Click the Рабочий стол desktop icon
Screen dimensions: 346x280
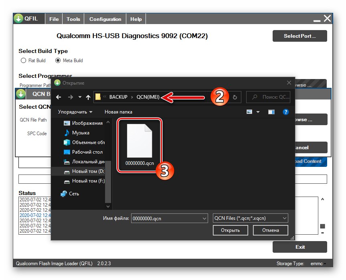click(67, 152)
